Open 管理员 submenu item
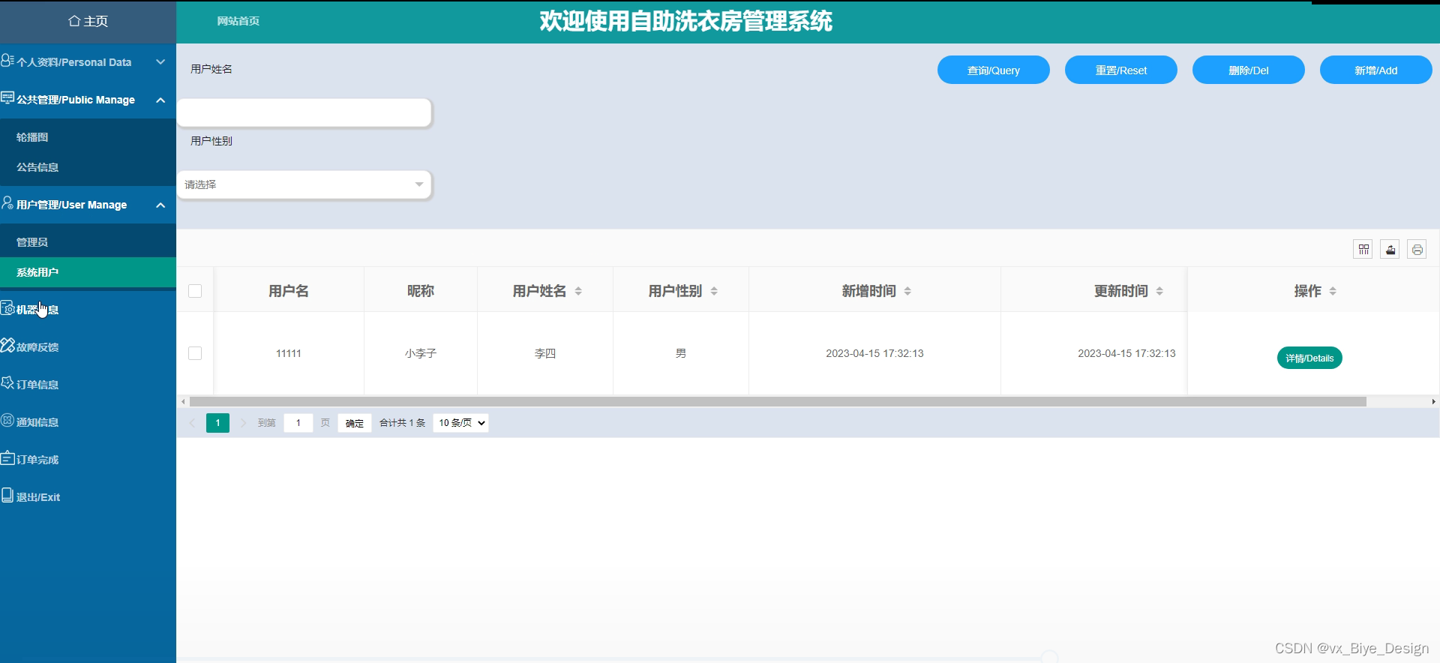 (x=88, y=242)
